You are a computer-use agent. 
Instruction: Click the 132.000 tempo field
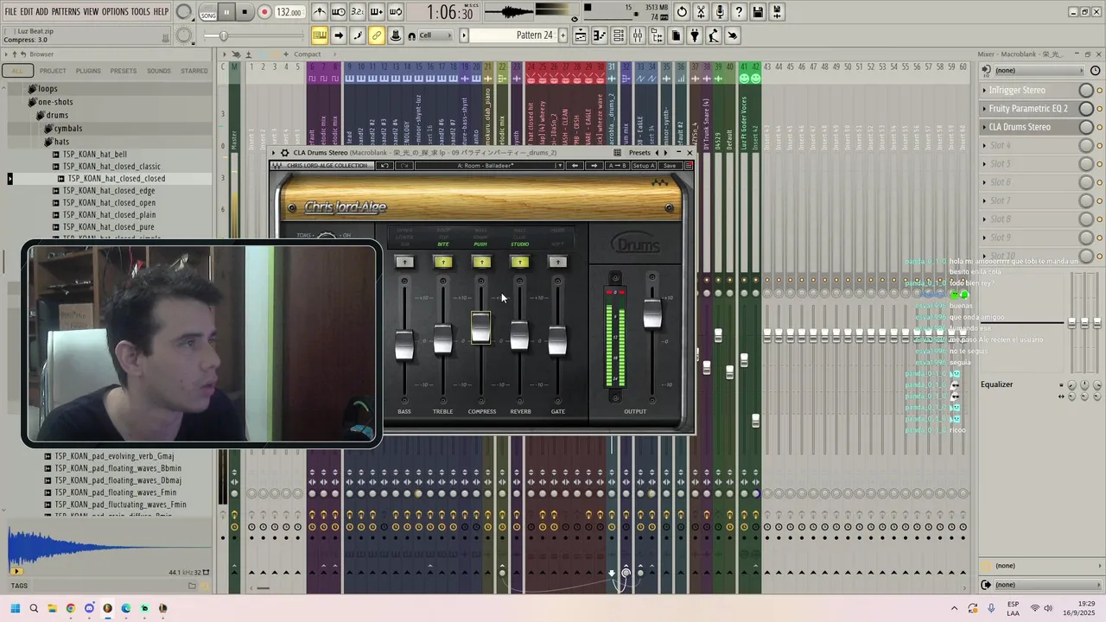coord(289,13)
